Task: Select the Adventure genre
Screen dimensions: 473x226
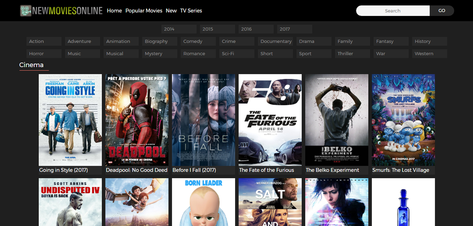Action: (82, 41)
